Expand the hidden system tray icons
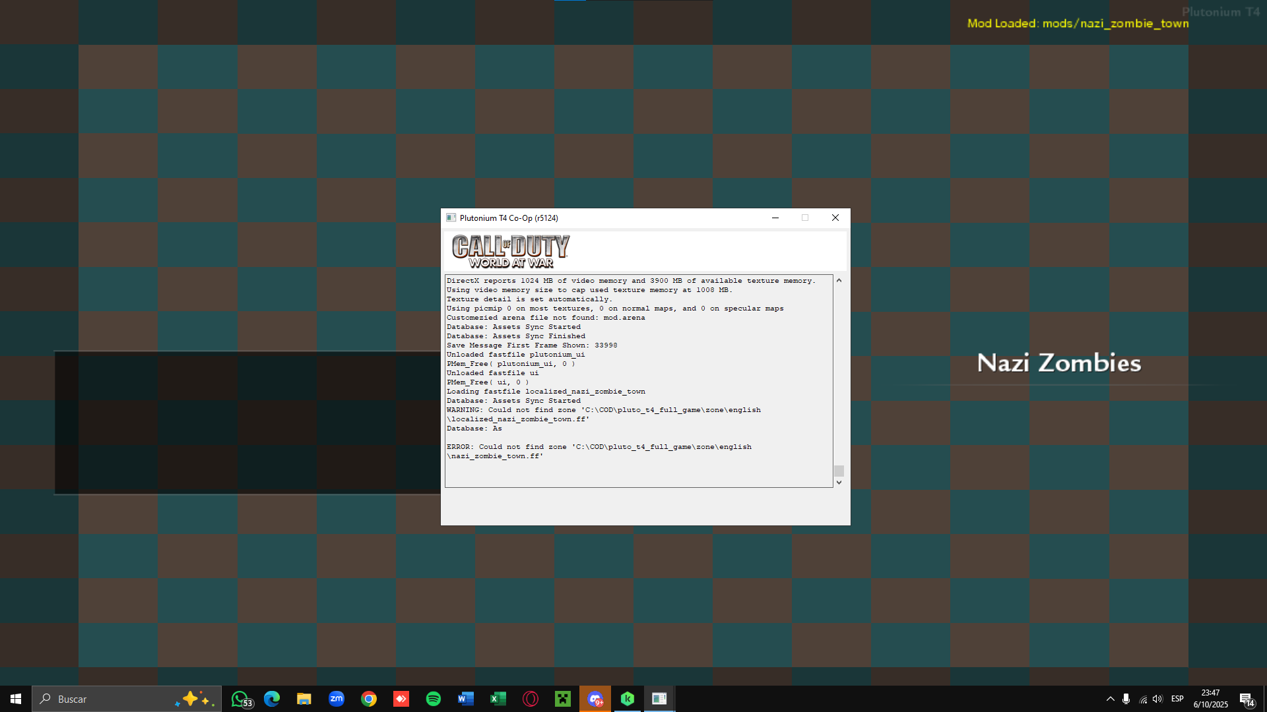 (1111, 699)
